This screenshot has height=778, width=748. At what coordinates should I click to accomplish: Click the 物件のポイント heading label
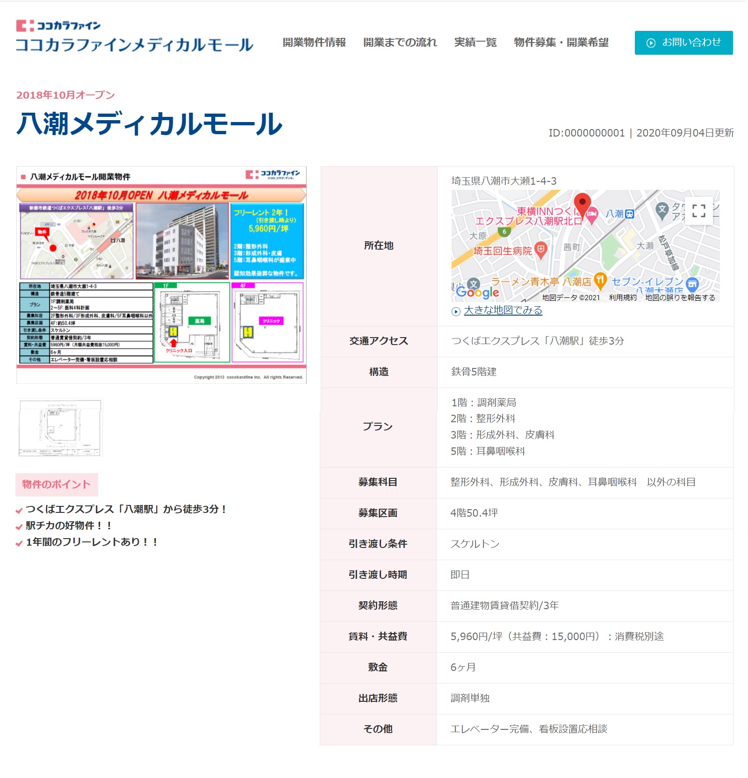click(57, 484)
